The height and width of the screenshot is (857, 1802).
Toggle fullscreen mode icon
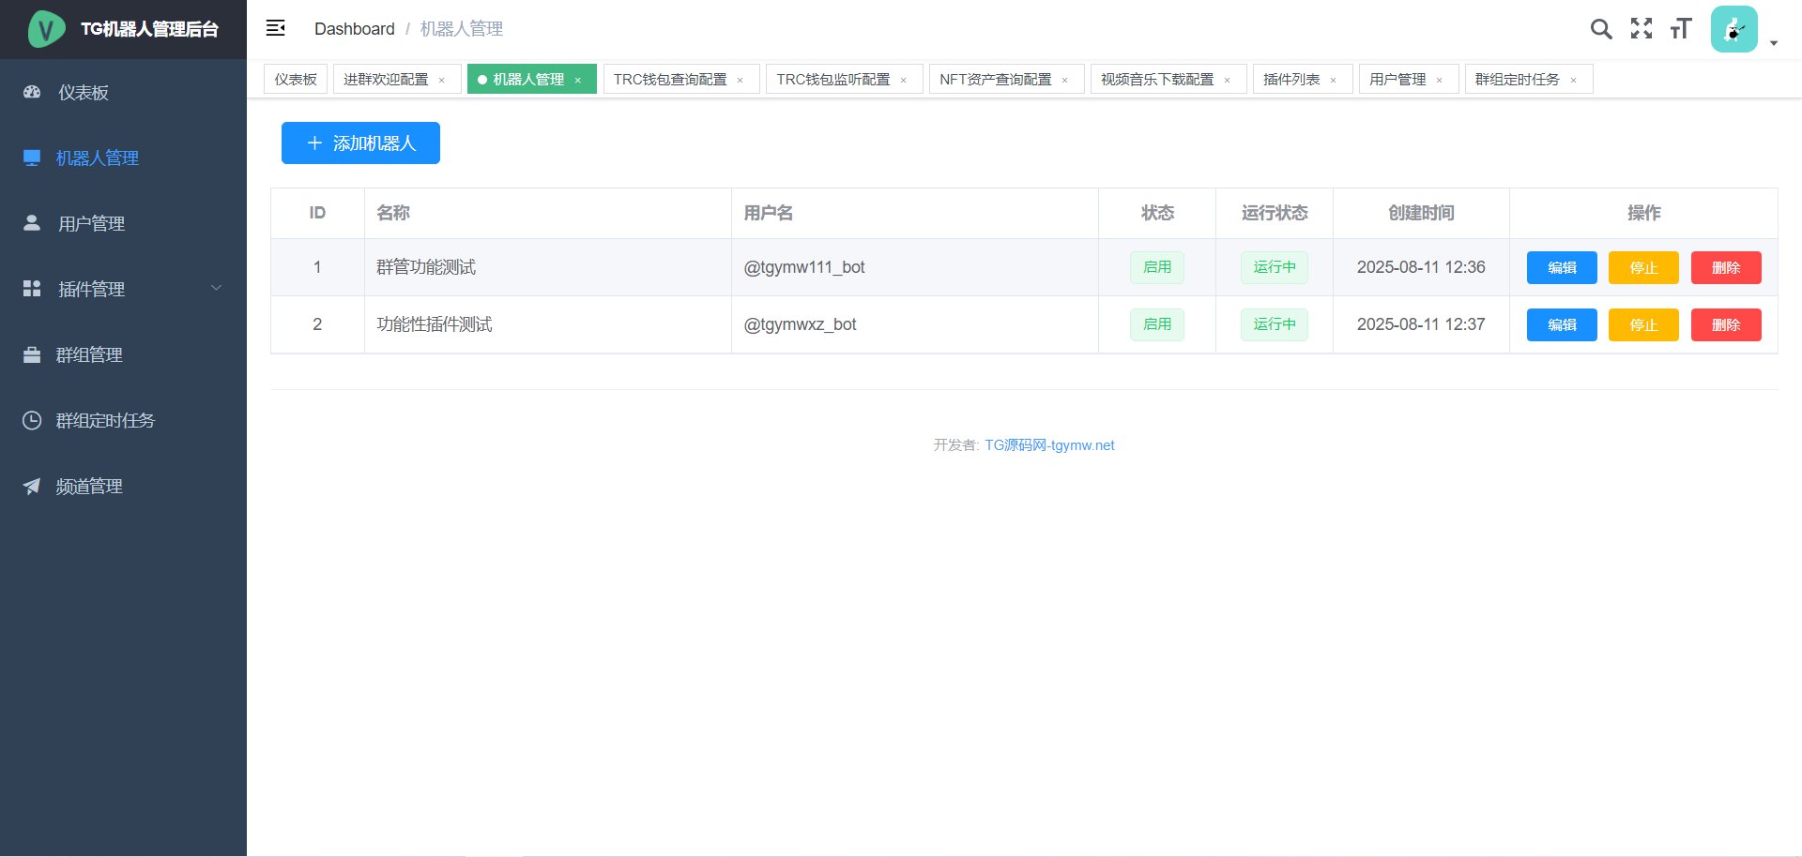point(1641,29)
